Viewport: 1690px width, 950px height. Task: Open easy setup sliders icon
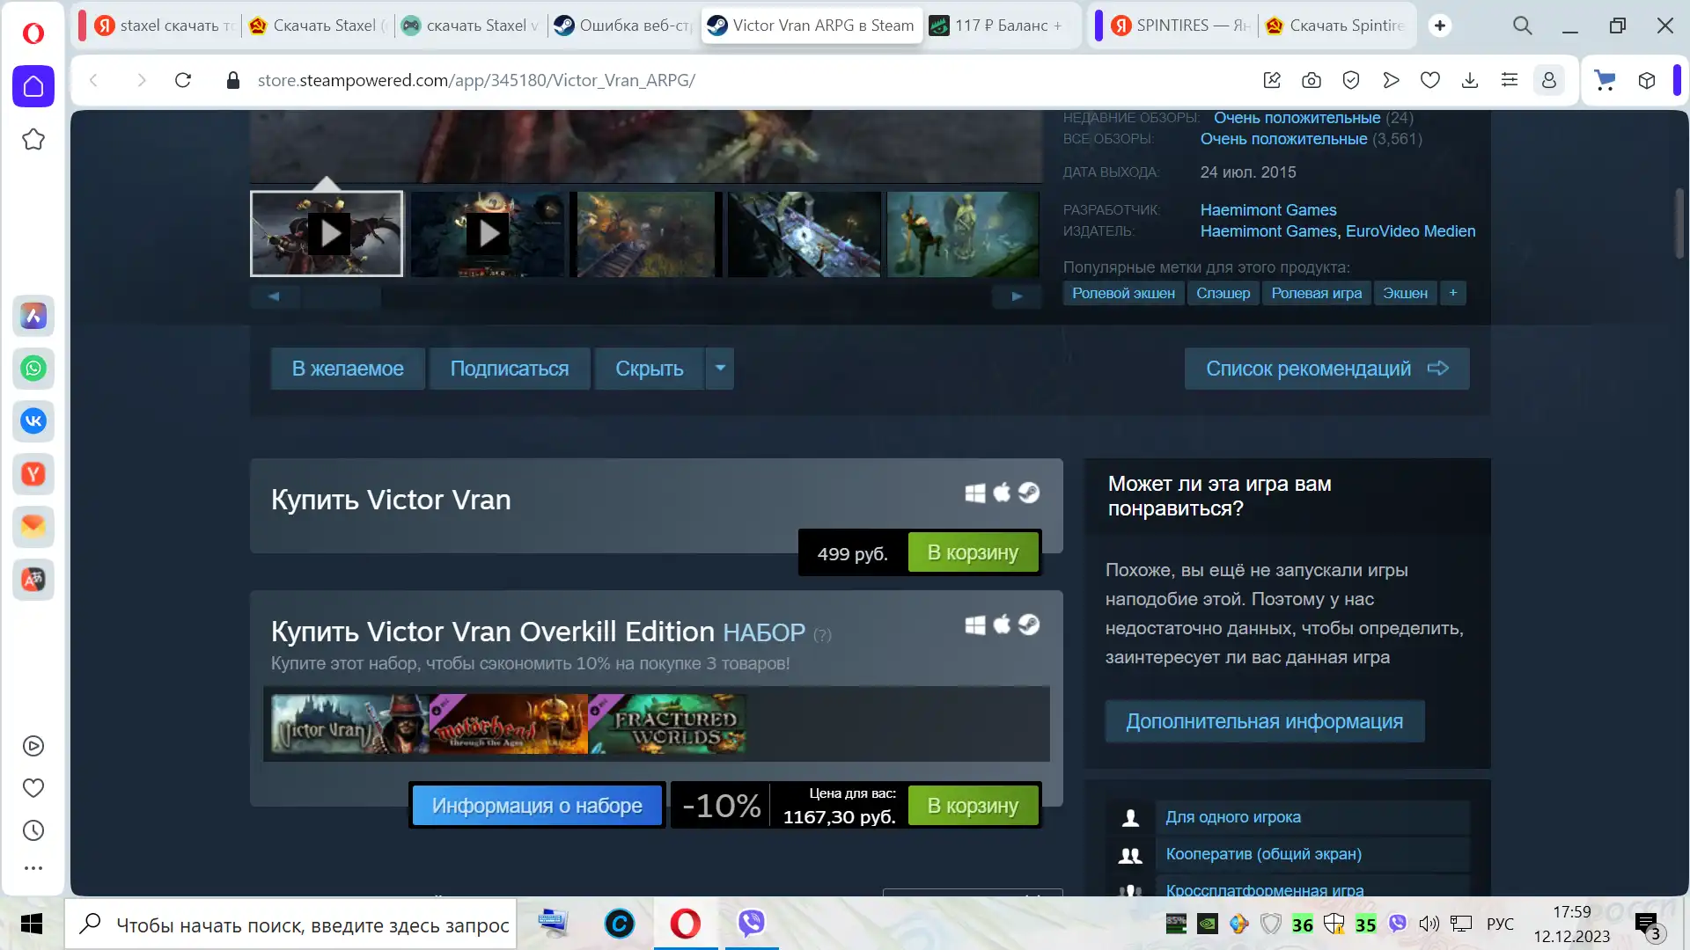click(1510, 80)
